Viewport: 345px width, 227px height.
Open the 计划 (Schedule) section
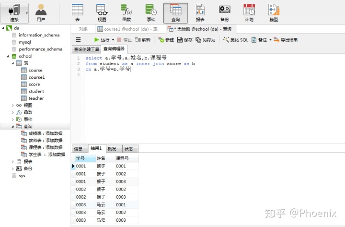tap(249, 13)
